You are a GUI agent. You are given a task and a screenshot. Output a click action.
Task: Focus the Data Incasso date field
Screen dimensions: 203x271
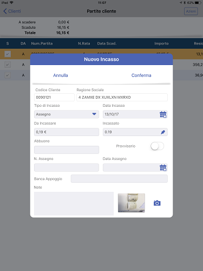pyautogui.click(x=135, y=114)
